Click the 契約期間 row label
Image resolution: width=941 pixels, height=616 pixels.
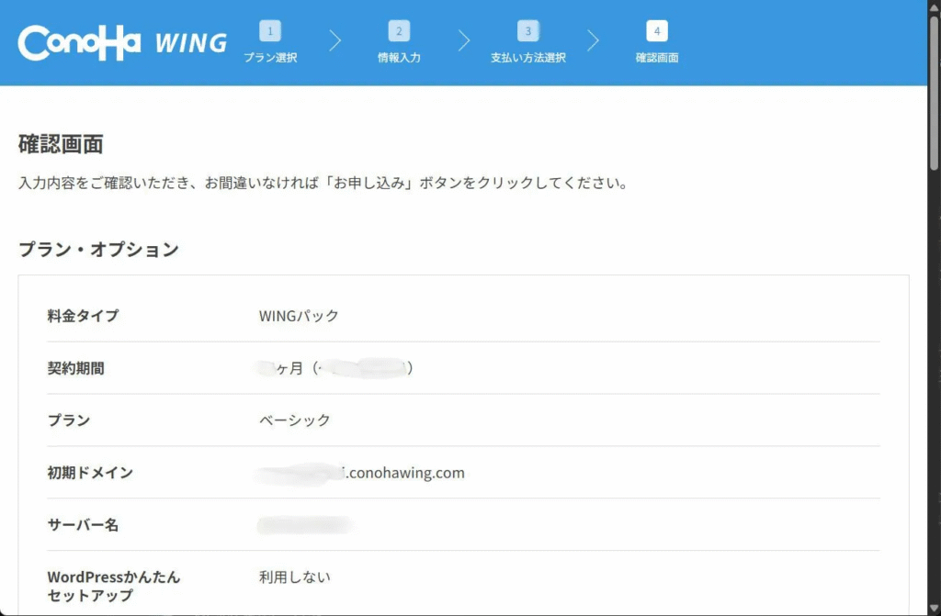coord(75,368)
